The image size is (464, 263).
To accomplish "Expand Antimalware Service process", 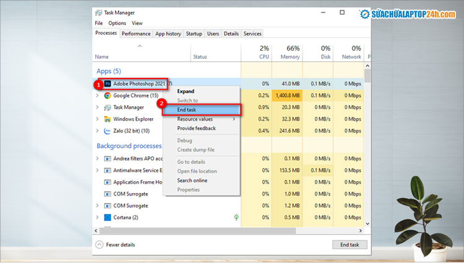I will [x=97, y=170].
